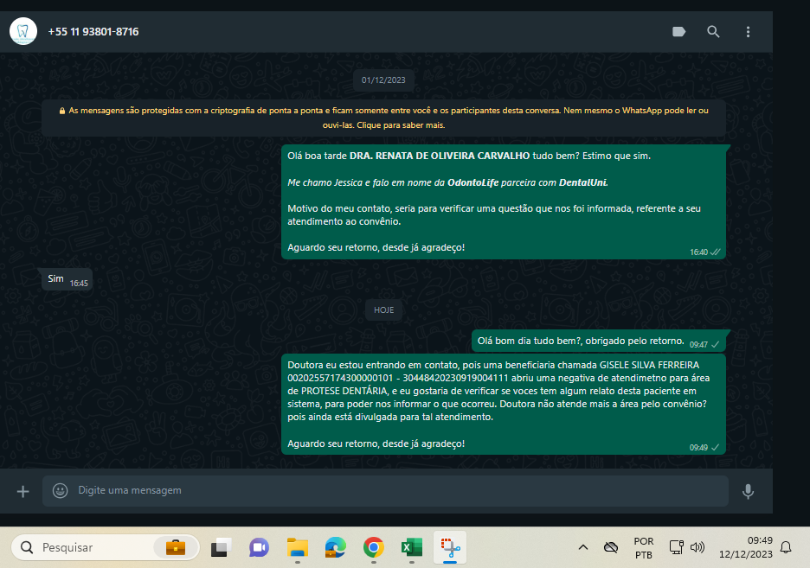Click the encryption notice to learn more
This screenshot has height=568, width=810.
pos(383,118)
